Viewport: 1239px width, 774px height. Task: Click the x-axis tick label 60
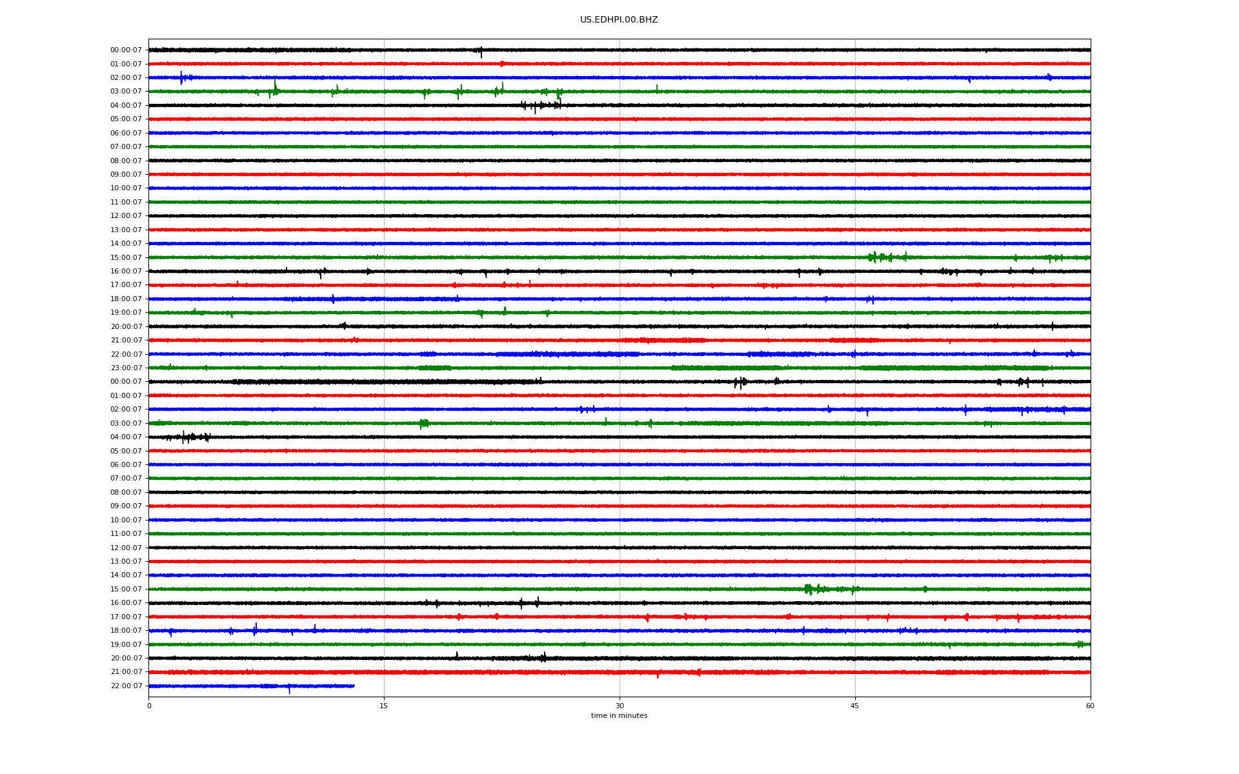coord(1090,706)
